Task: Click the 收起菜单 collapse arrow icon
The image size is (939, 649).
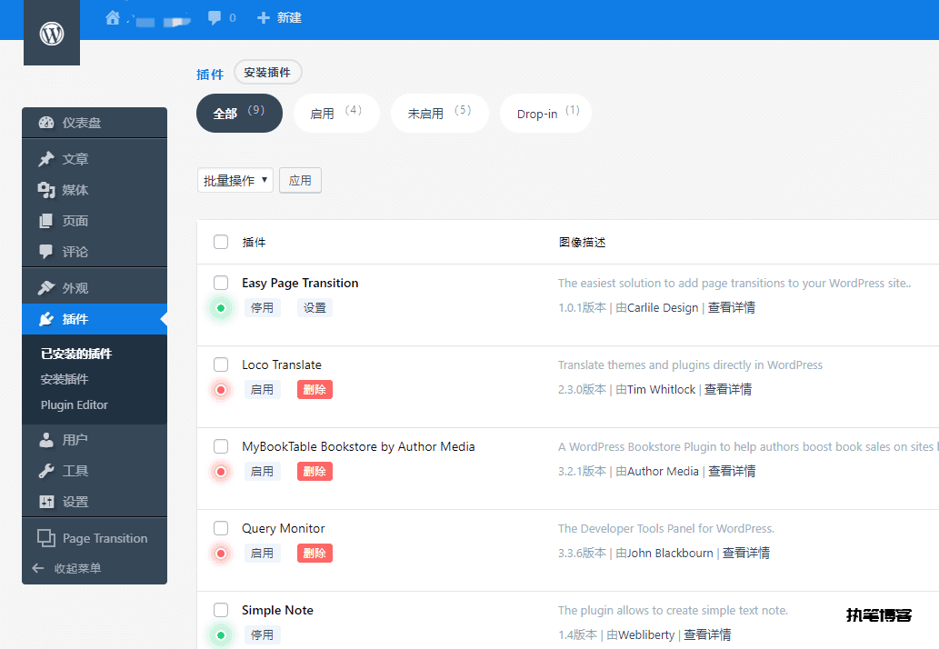Action: (38, 568)
